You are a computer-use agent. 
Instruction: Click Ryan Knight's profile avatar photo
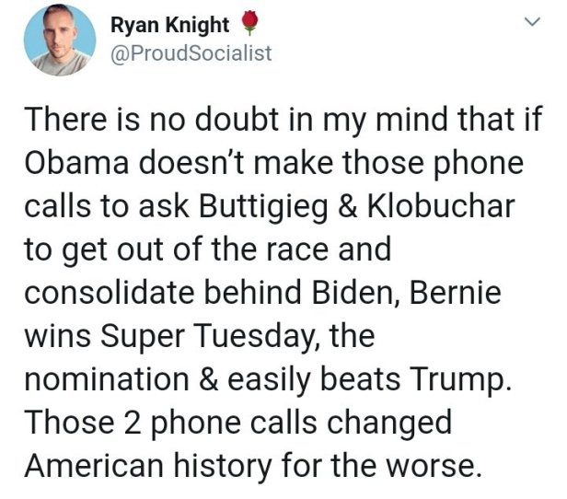(x=59, y=41)
